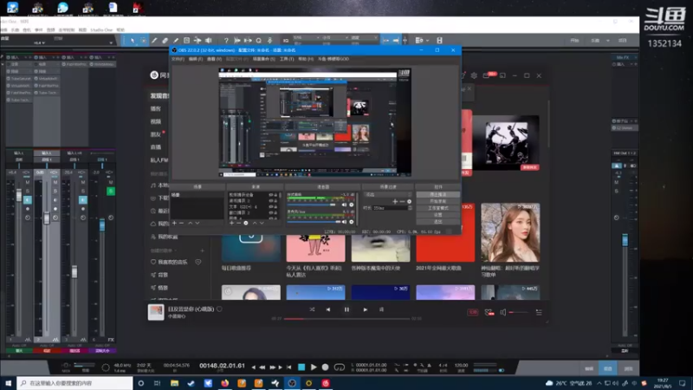Add a new scene with plus in OBS
Image resolution: width=693 pixels, height=390 pixels.
point(175,223)
